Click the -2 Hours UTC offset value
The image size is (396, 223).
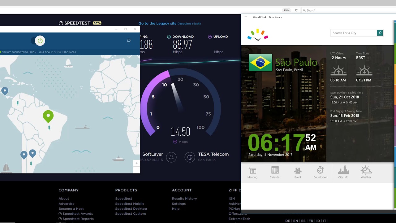pyautogui.click(x=338, y=58)
